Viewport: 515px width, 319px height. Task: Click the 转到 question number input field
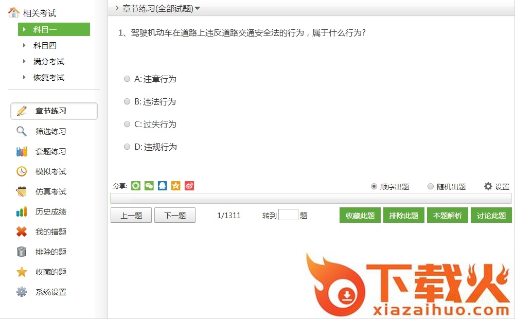tap(288, 215)
